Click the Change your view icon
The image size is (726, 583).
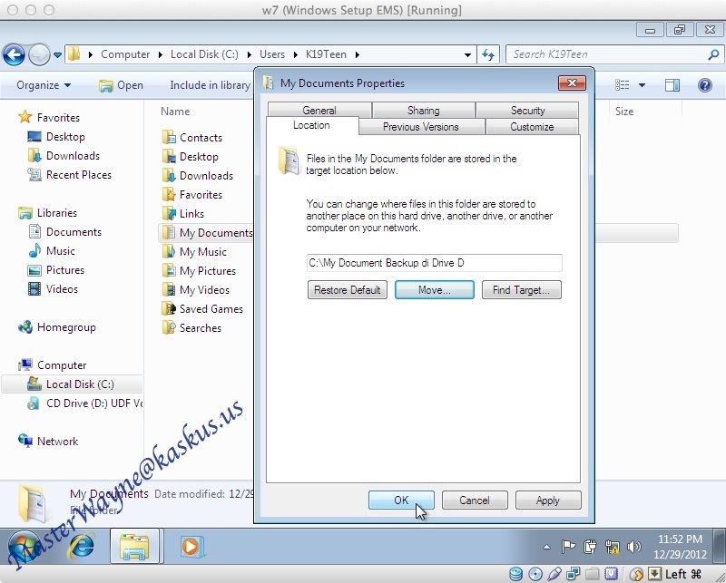(622, 84)
